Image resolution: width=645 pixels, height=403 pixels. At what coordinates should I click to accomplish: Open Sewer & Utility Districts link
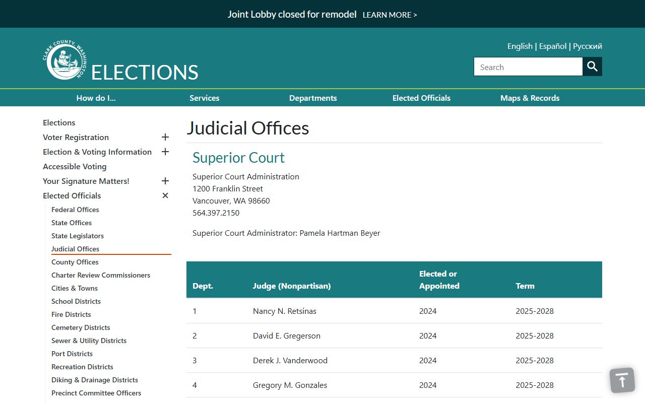(x=89, y=341)
